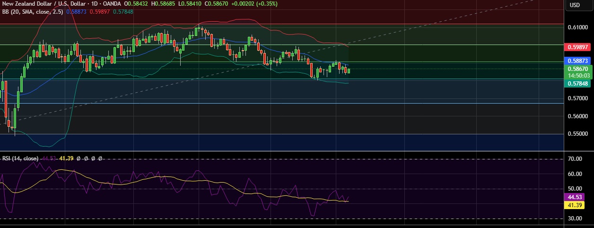Image resolution: width=594 pixels, height=228 pixels.
Task: Click the BB lower value 0.57848 in legend
Action: coord(124,11)
